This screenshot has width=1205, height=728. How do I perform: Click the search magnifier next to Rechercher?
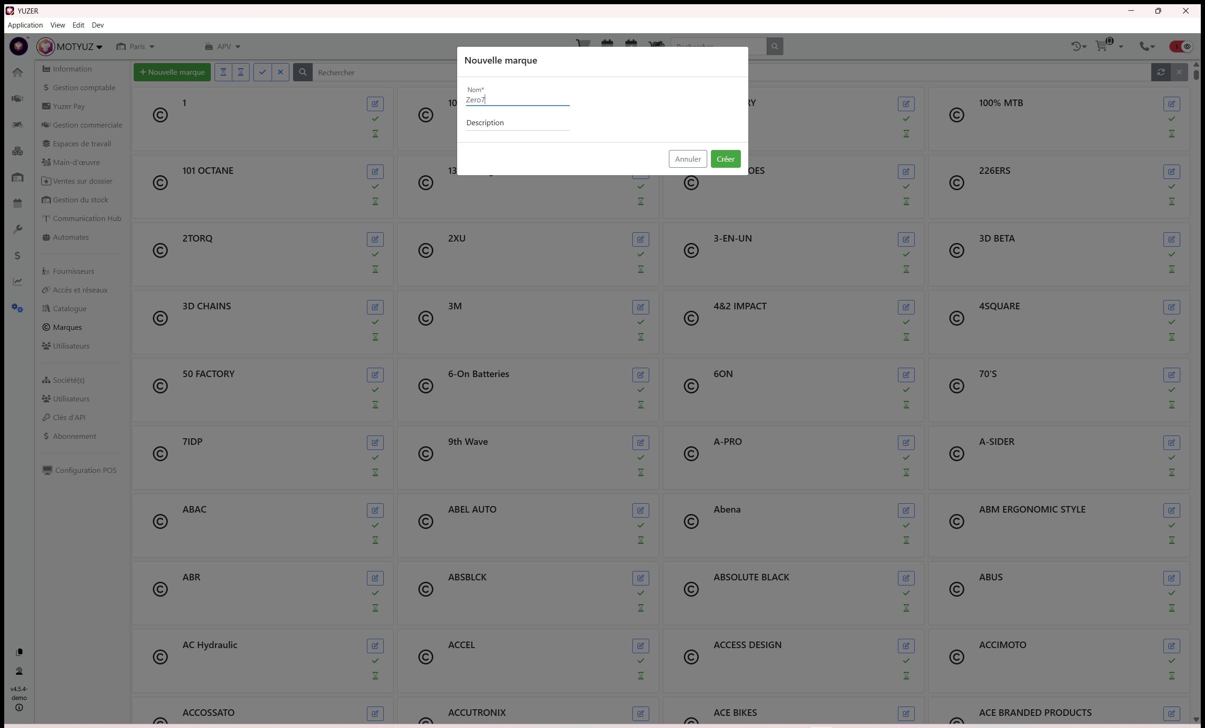click(x=303, y=72)
